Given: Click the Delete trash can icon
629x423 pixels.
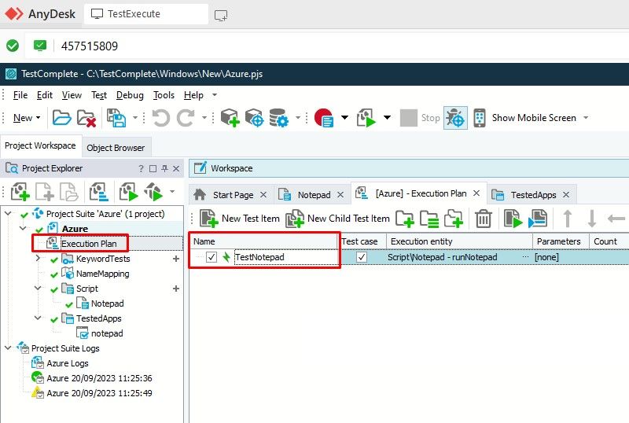Looking at the screenshot, I should pos(484,219).
